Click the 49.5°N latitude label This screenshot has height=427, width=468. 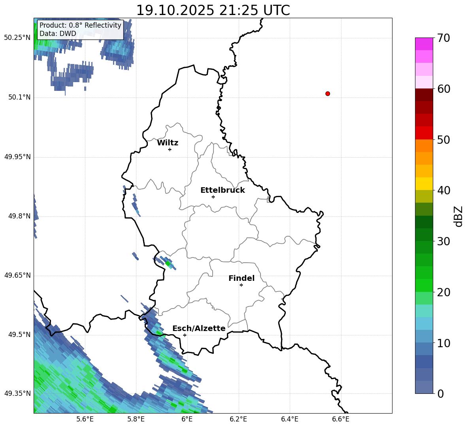[x=19, y=335]
